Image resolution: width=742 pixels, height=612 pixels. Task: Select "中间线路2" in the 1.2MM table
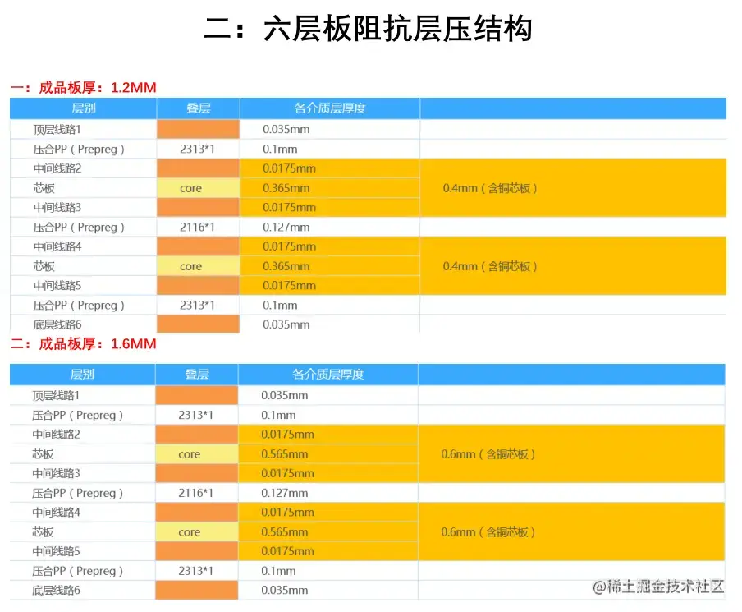tap(57, 168)
